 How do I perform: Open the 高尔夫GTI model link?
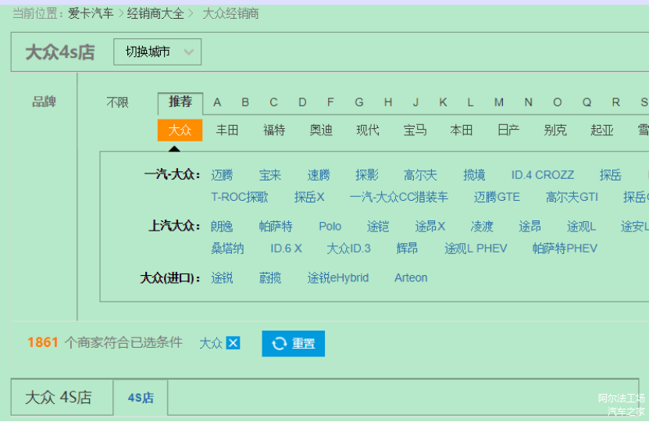pyautogui.click(x=572, y=197)
